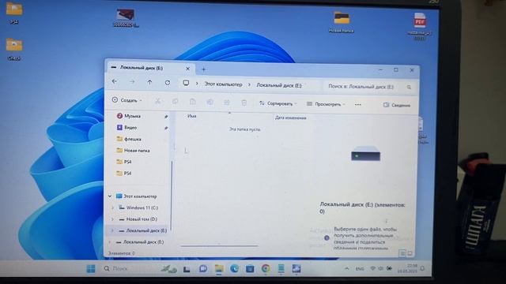Go up one folder level
The width and height of the screenshot is (506, 284).
pyautogui.click(x=149, y=82)
